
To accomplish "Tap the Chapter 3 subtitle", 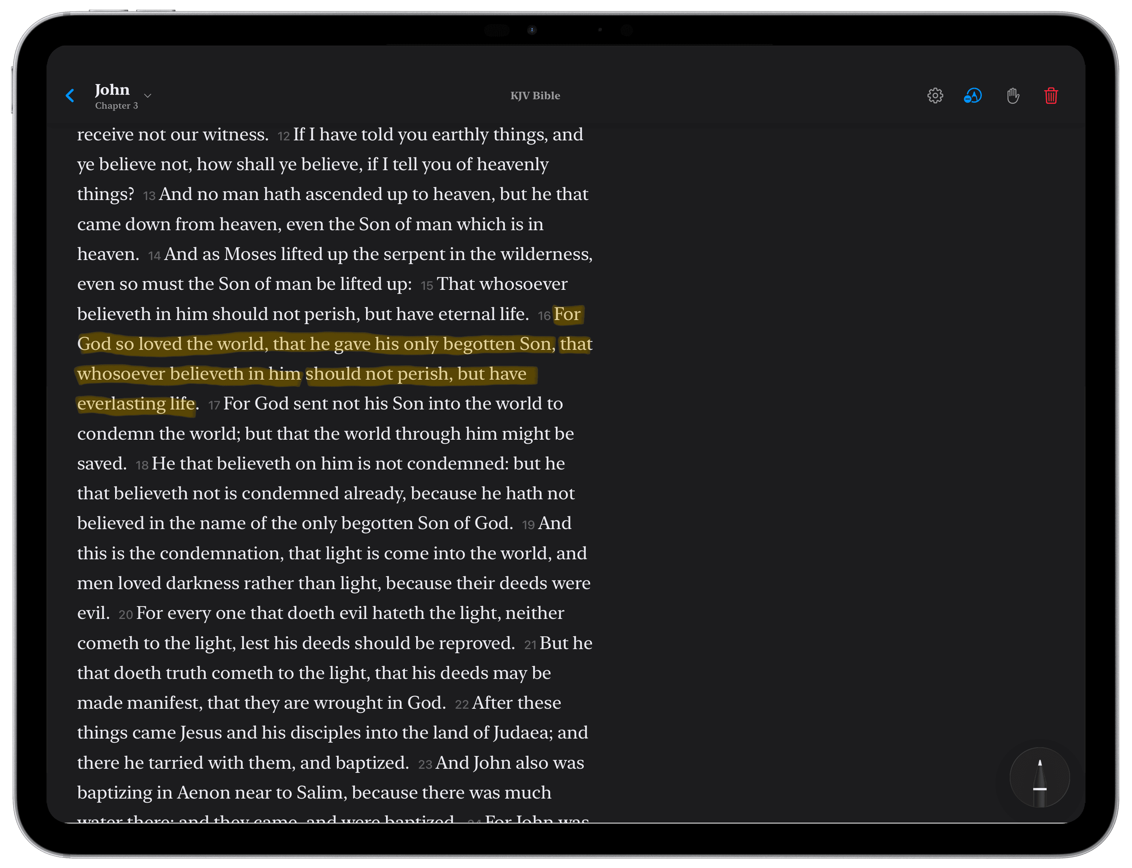I will pos(116,105).
